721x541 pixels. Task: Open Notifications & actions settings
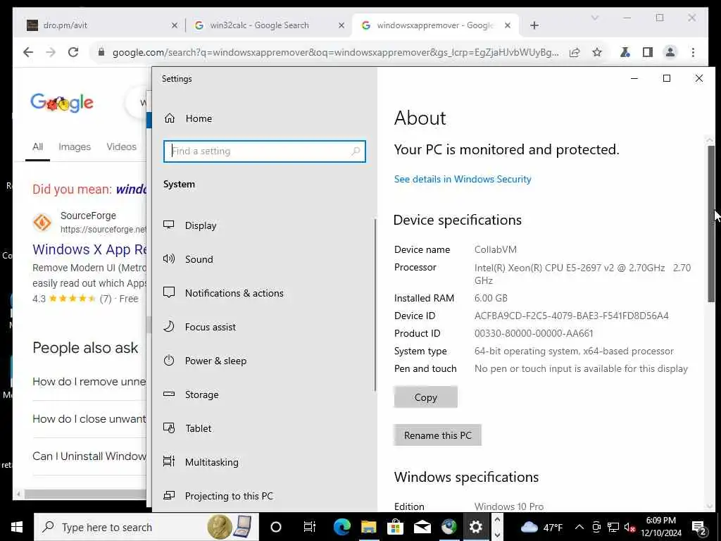pyautogui.click(x=234, y=293)
